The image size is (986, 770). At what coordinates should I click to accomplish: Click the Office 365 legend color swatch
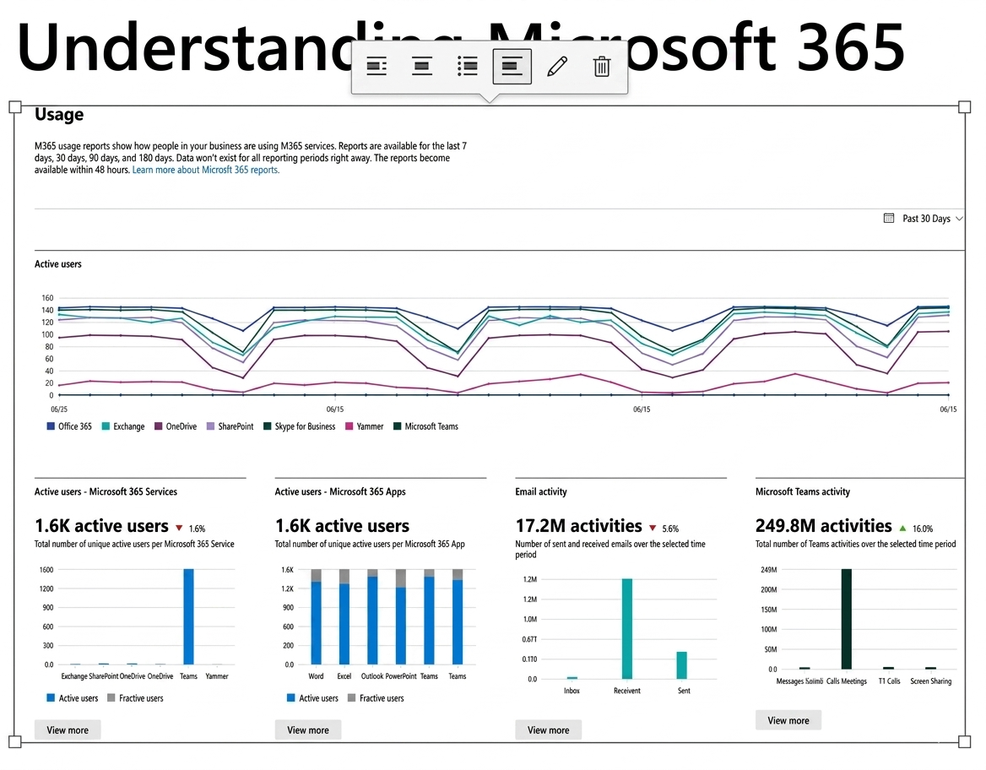[x=51, y=426]
